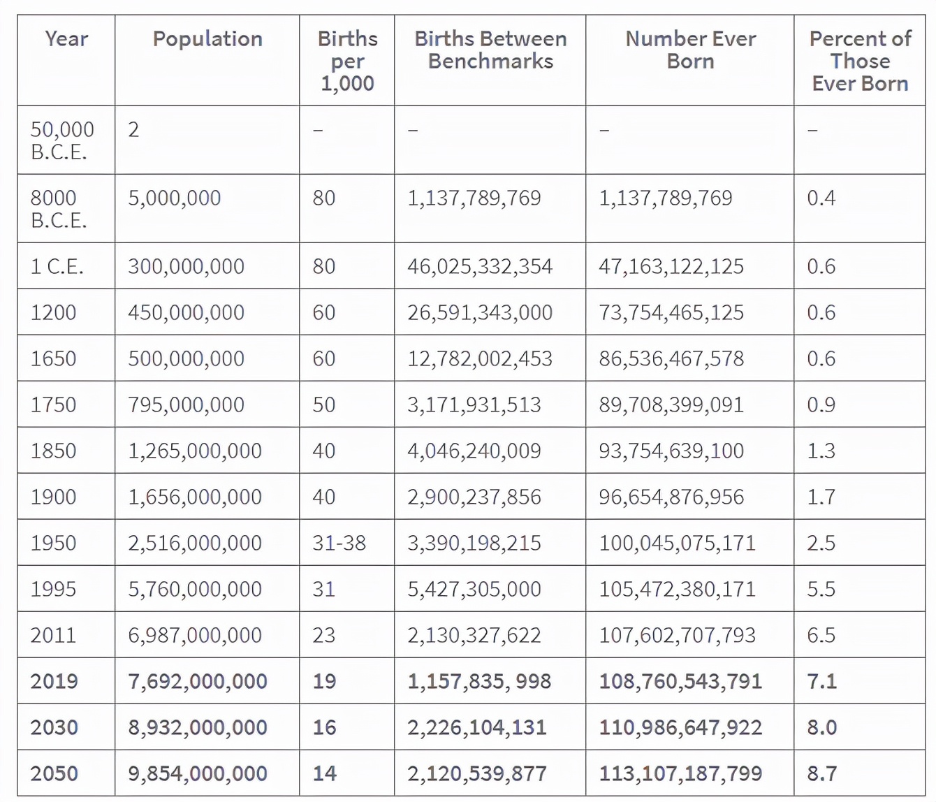The image size is (936, 802).
Task: Click population 5,760,000,000 for 1995
Action: pos(195,589)
